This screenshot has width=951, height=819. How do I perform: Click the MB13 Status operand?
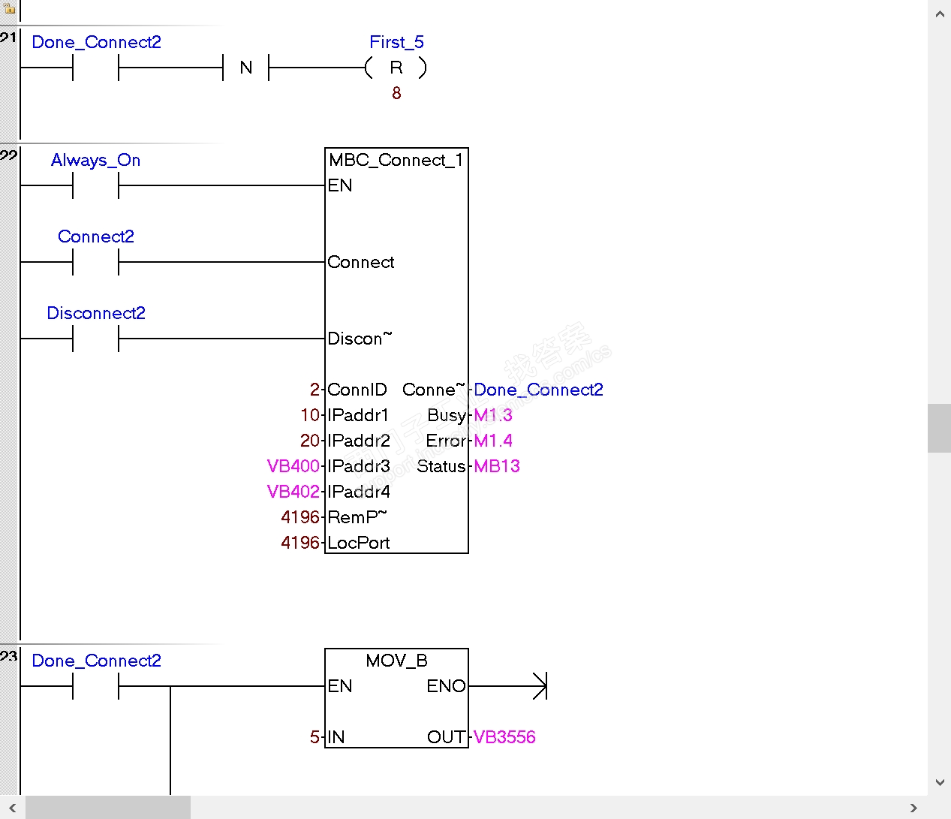pyautogui.click(x=497, y=466)
